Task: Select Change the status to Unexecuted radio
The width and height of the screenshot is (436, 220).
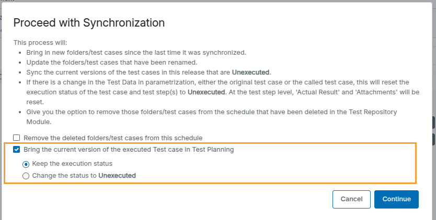Action: tap(26, 176)
